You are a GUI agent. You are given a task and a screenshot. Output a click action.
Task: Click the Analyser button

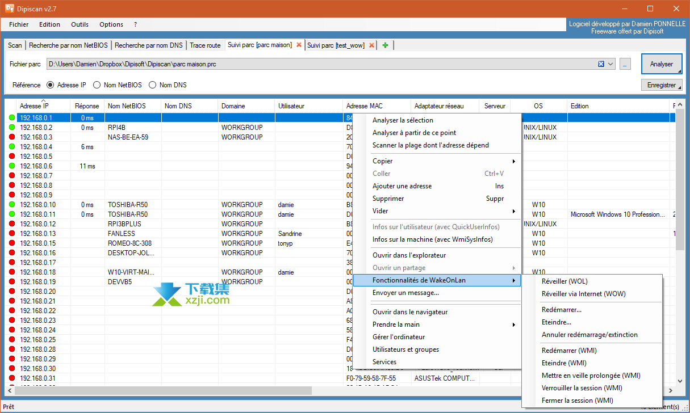tap(662, 64)
